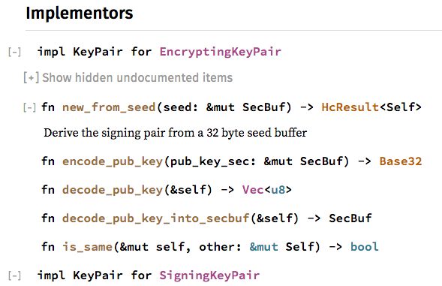The height and width of the screenshot is (286, 442).
Task: Follow the HcResult return type link
Action: click(x=350, y=107)
